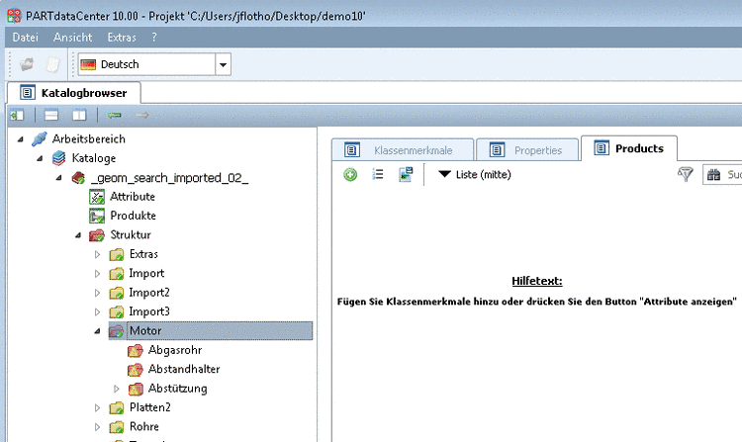Click the Hilfetext heading

coord(537,281)
